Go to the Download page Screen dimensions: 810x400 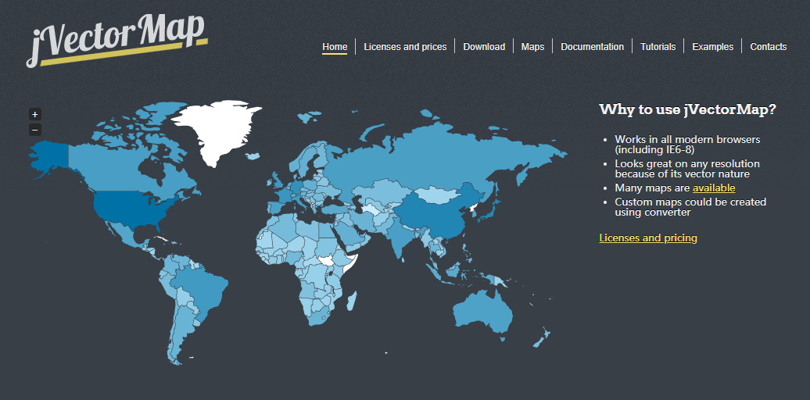(484, 46)
